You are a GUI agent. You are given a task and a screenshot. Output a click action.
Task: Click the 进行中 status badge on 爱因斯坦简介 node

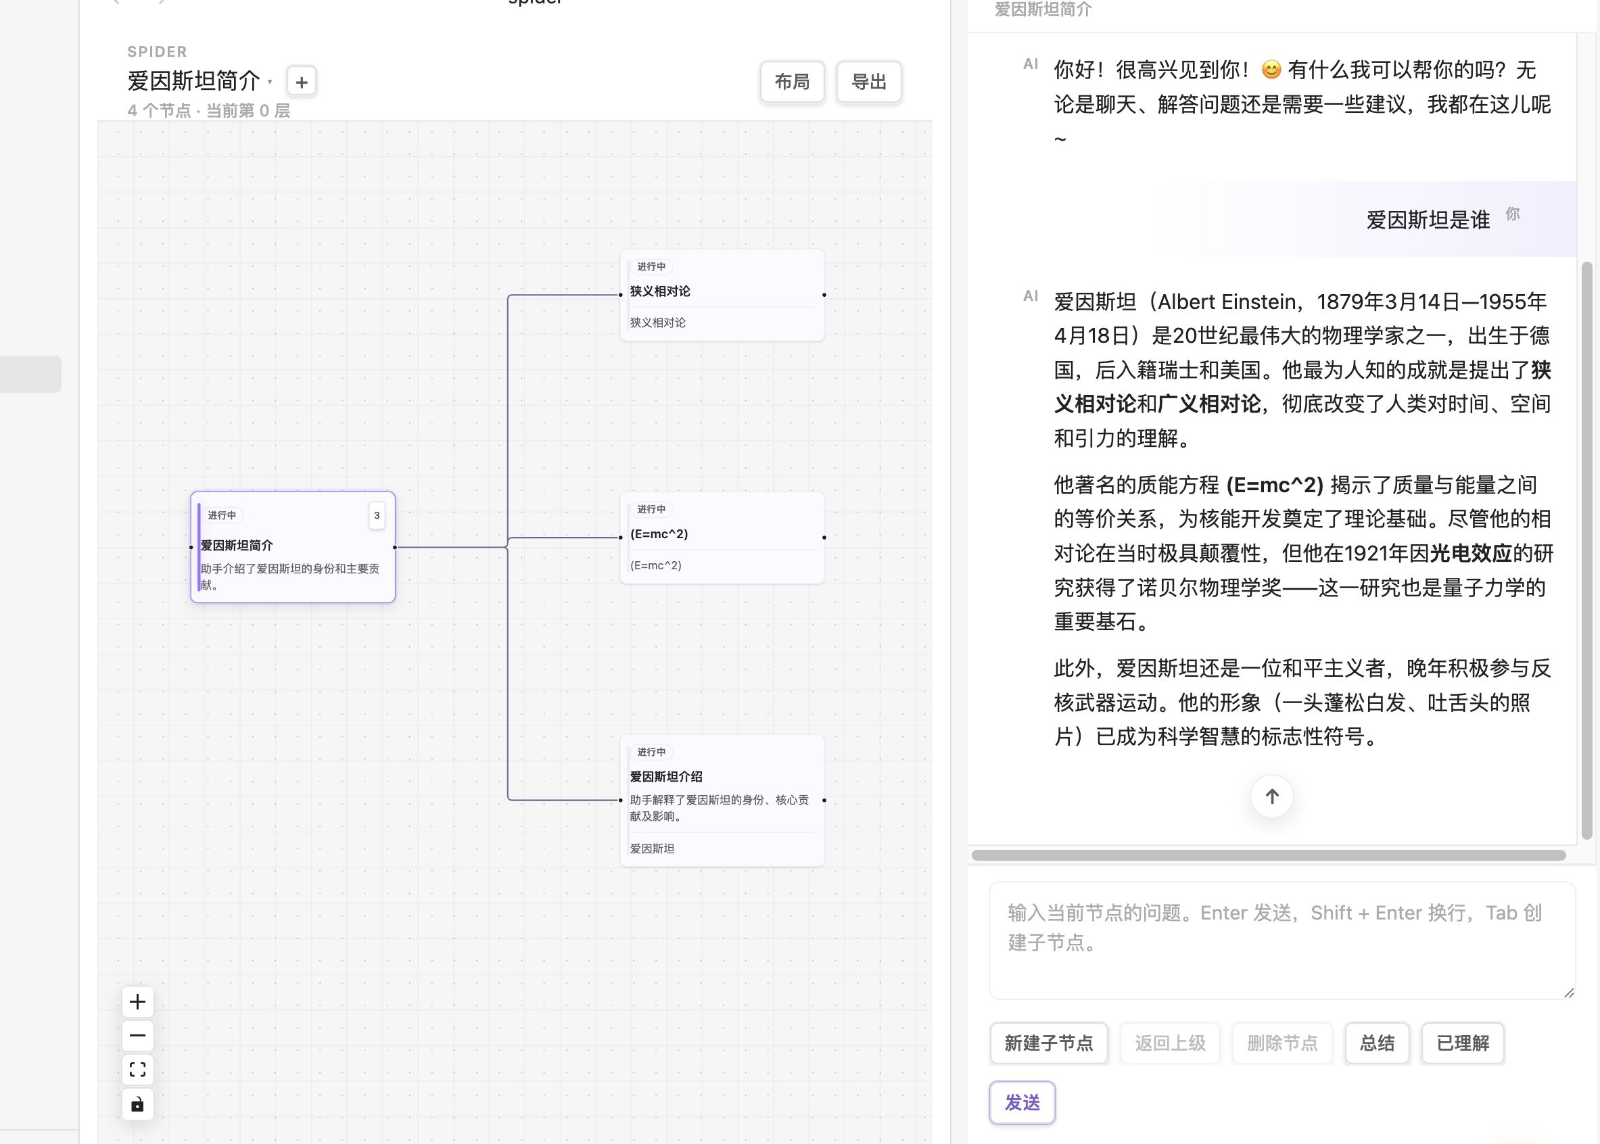pos(222,515)
